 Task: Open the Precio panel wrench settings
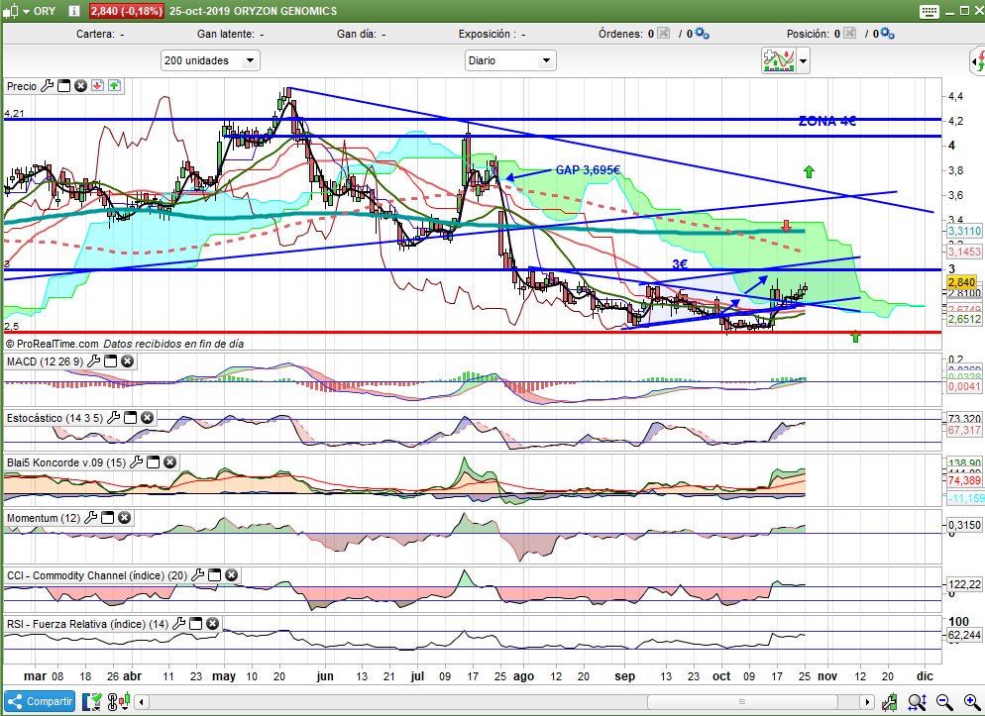coord(48,86)
